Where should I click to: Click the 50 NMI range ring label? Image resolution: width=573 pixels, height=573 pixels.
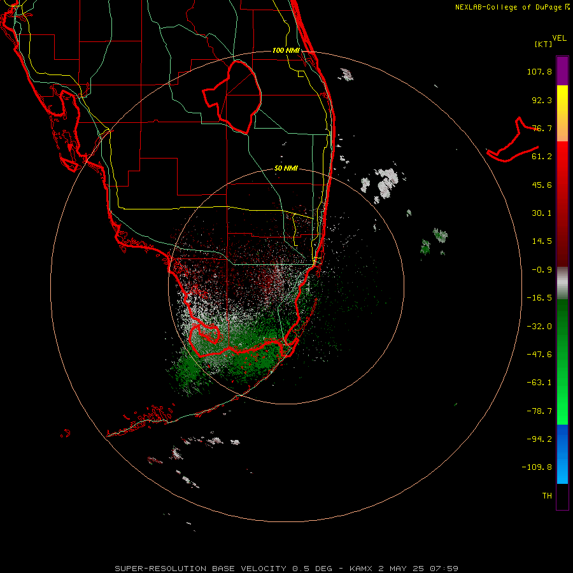(286, 169)
